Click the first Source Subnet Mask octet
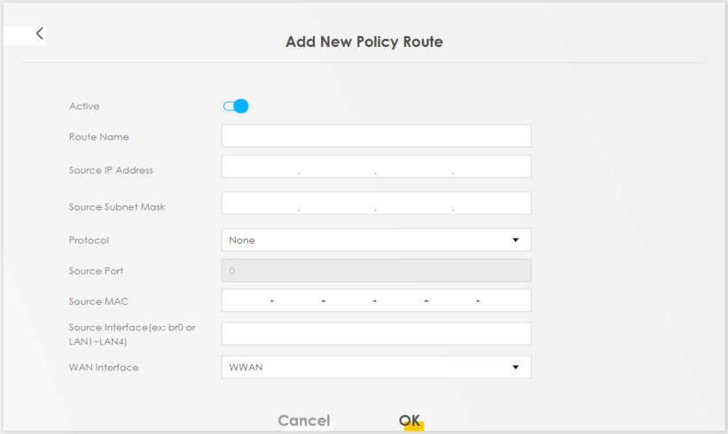The image size is (728, 434). 260,204
